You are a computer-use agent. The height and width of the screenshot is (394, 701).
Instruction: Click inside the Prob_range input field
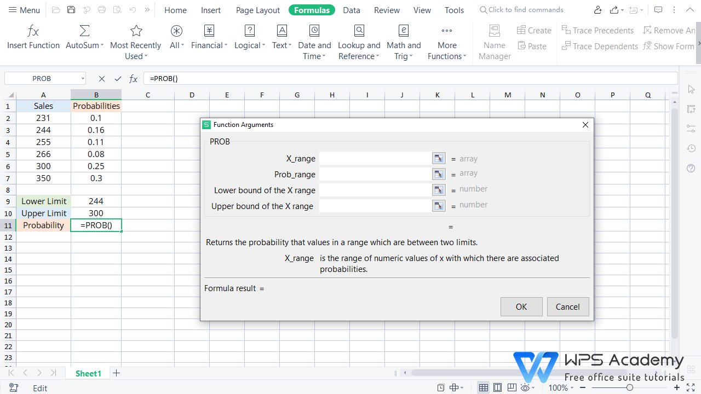pyautogui.click(x=375, y=174)
